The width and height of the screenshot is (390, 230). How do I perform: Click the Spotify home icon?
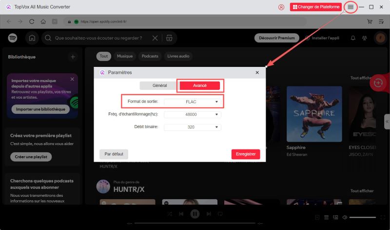(32, 38)
